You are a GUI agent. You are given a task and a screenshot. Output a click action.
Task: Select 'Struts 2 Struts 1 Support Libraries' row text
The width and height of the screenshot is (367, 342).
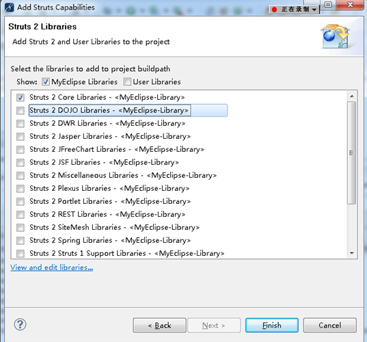[x=127, y=254]
